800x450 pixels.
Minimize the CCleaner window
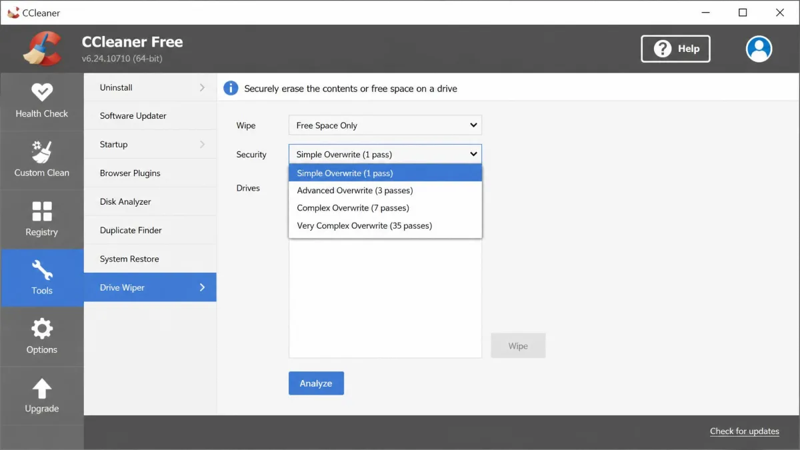(x=705, y=13)
